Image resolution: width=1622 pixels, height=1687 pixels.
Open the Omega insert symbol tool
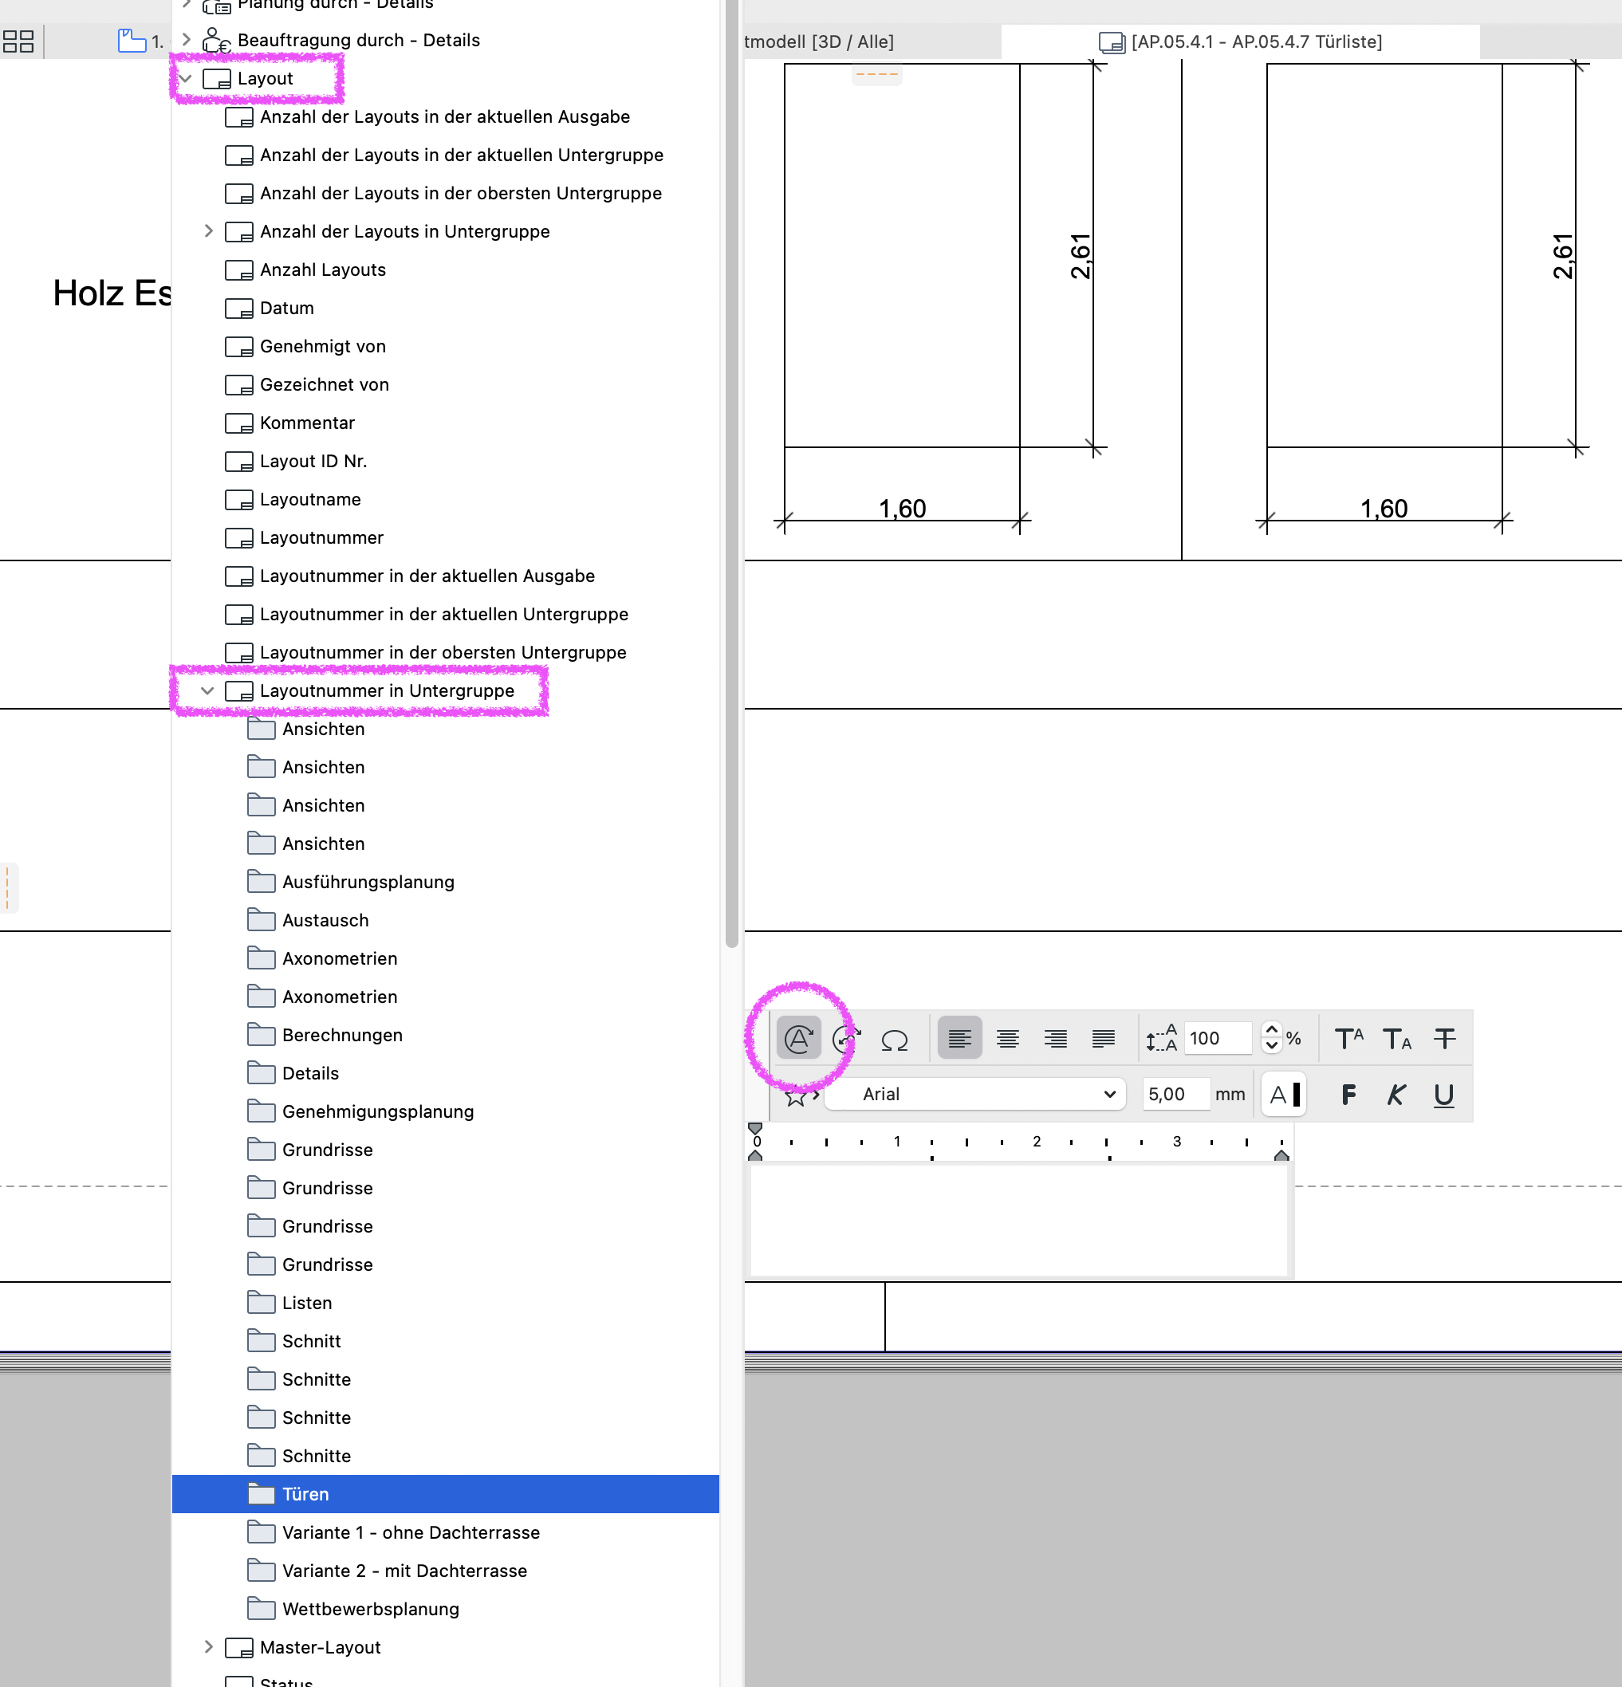pos(895,1040)
